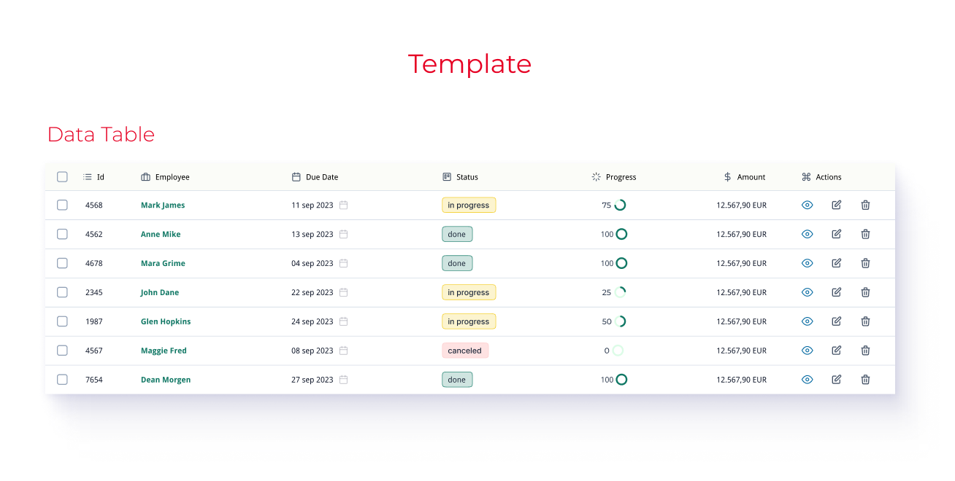Delete the Anne Mike row
The width and height of the screenshot is (955, 481).
coord(865,234)
